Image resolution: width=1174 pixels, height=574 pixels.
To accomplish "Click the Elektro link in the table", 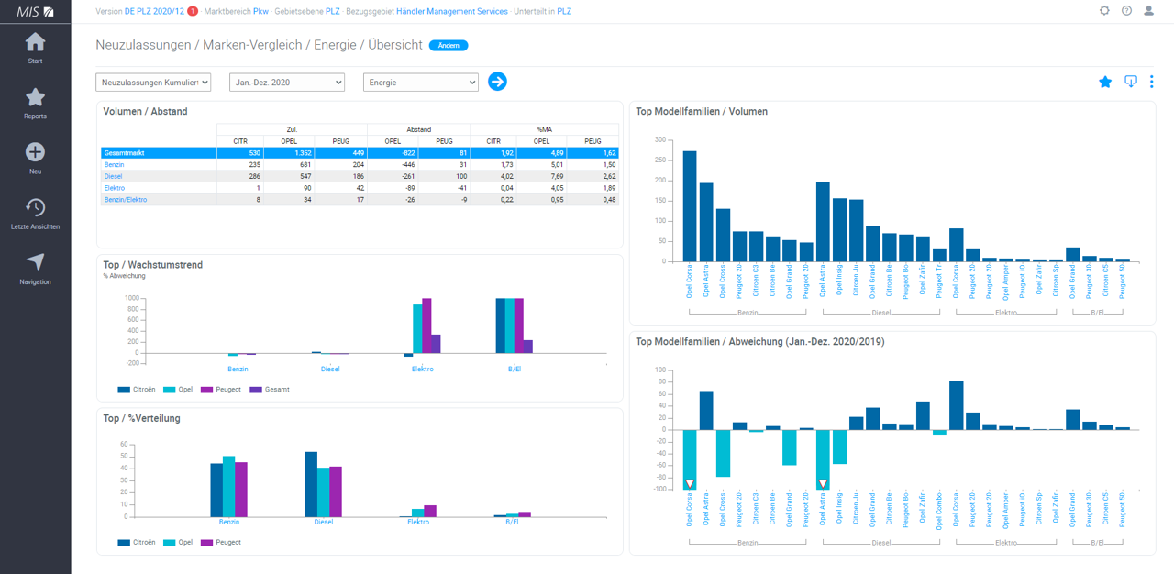I will click(x=115, y=188).
